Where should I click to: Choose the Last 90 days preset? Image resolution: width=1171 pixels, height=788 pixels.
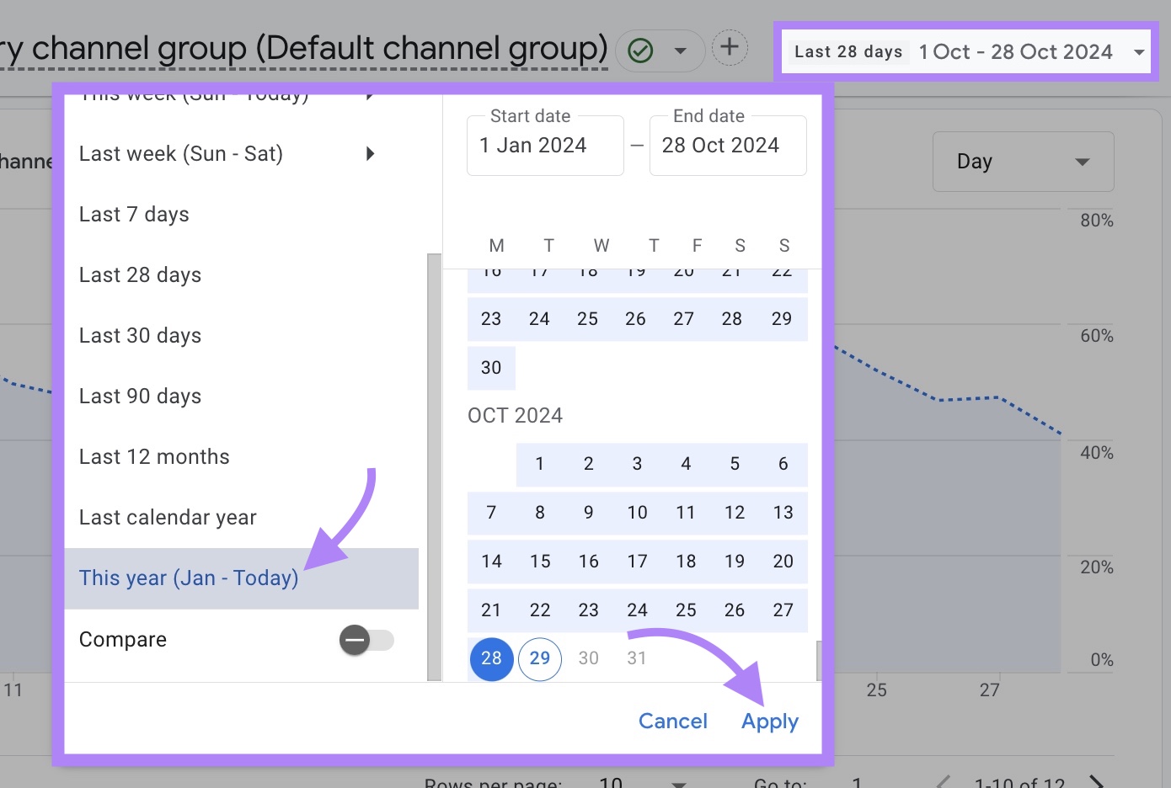click(140, 396)
